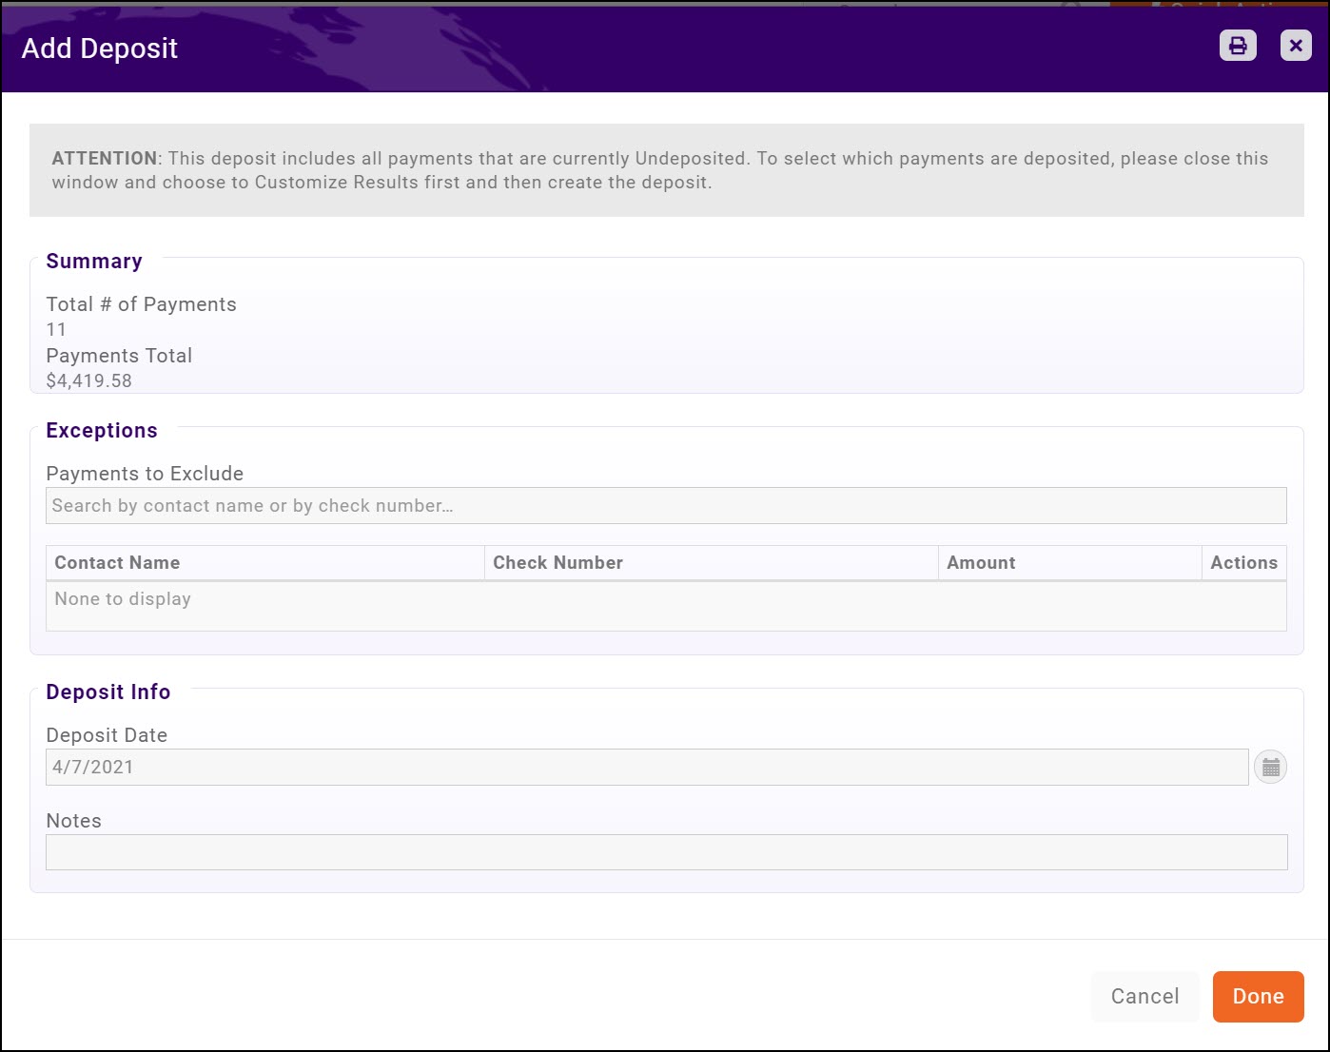Viewport: 1330px width, 1052px height.
Task: Click the Notes field
Action: 666,852
